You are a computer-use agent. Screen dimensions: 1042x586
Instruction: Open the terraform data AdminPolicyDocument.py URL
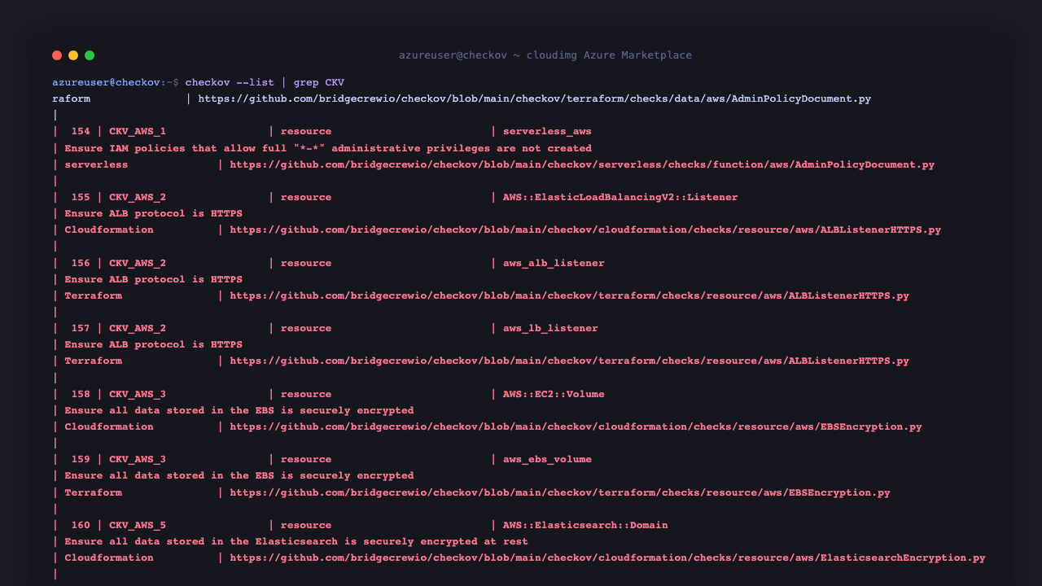coord(535,98)
